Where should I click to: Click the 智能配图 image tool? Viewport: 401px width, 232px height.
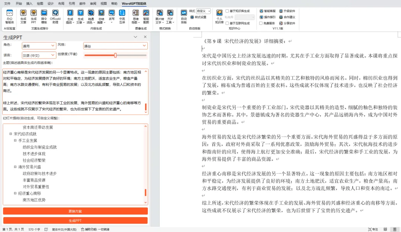(x=146, y=17)
